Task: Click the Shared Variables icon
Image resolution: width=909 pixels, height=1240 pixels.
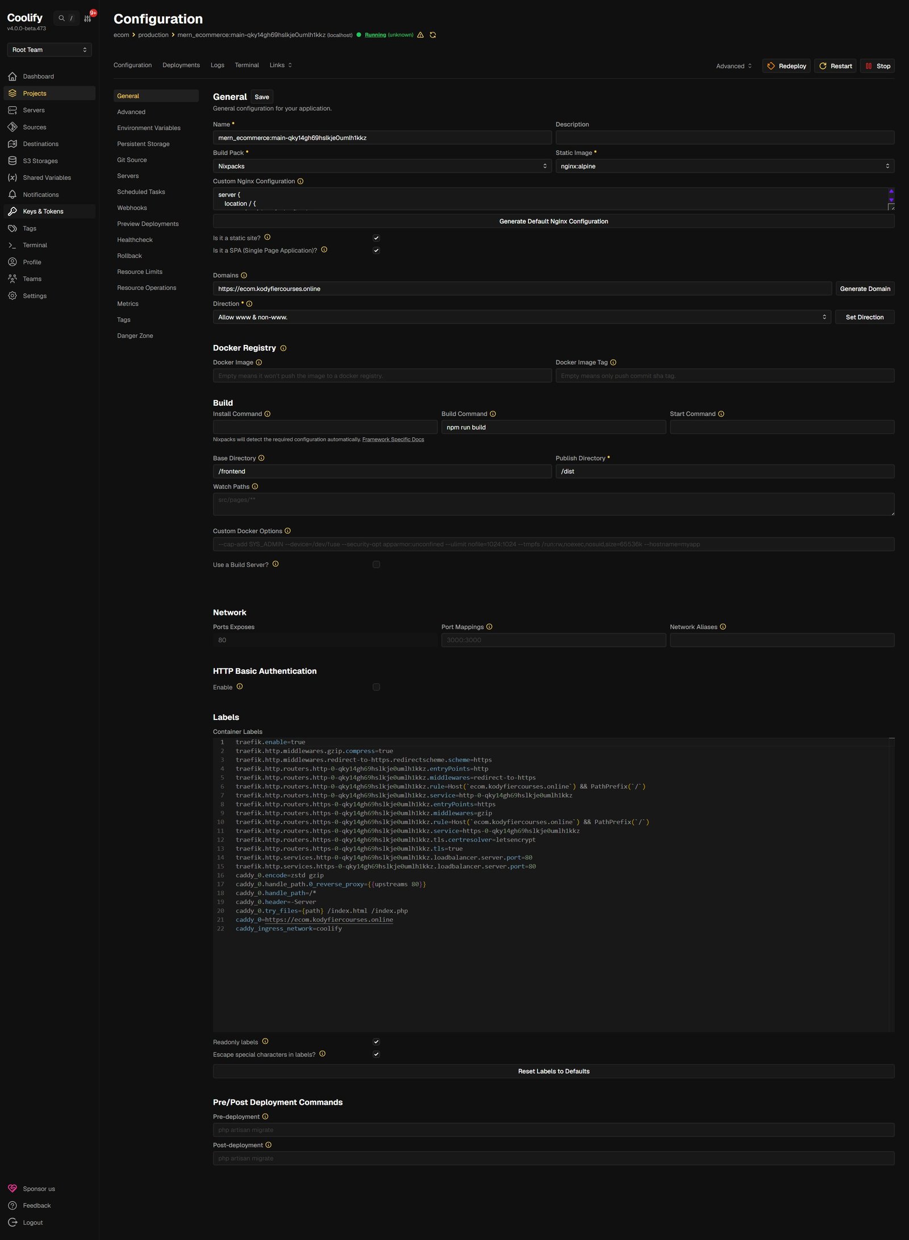Action: tap(12, 177)
